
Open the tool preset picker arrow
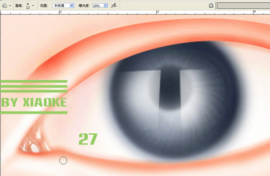point(10,6)
